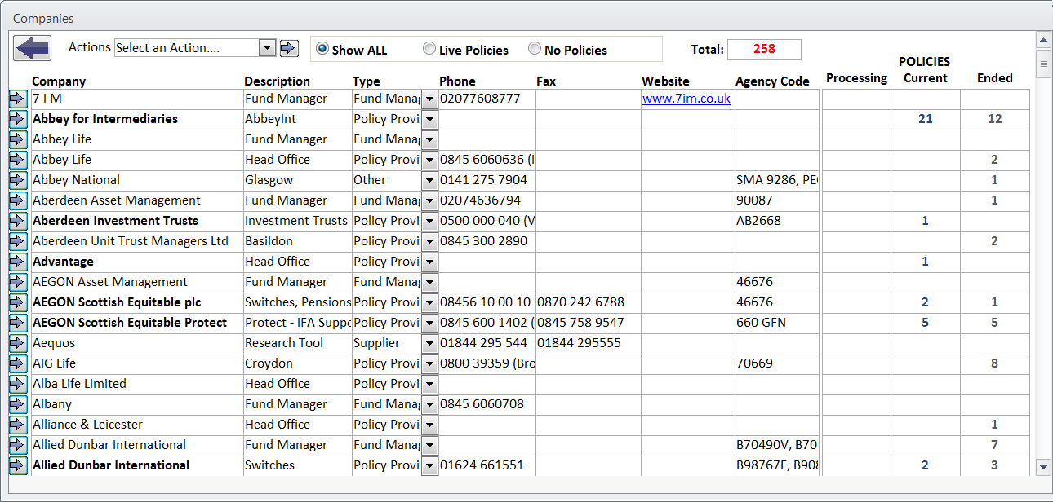Viewport: 1053px width, 502px height.
Task: Open the Aberdeen Investment Trusts record arrow
Action: click(18, 221)
